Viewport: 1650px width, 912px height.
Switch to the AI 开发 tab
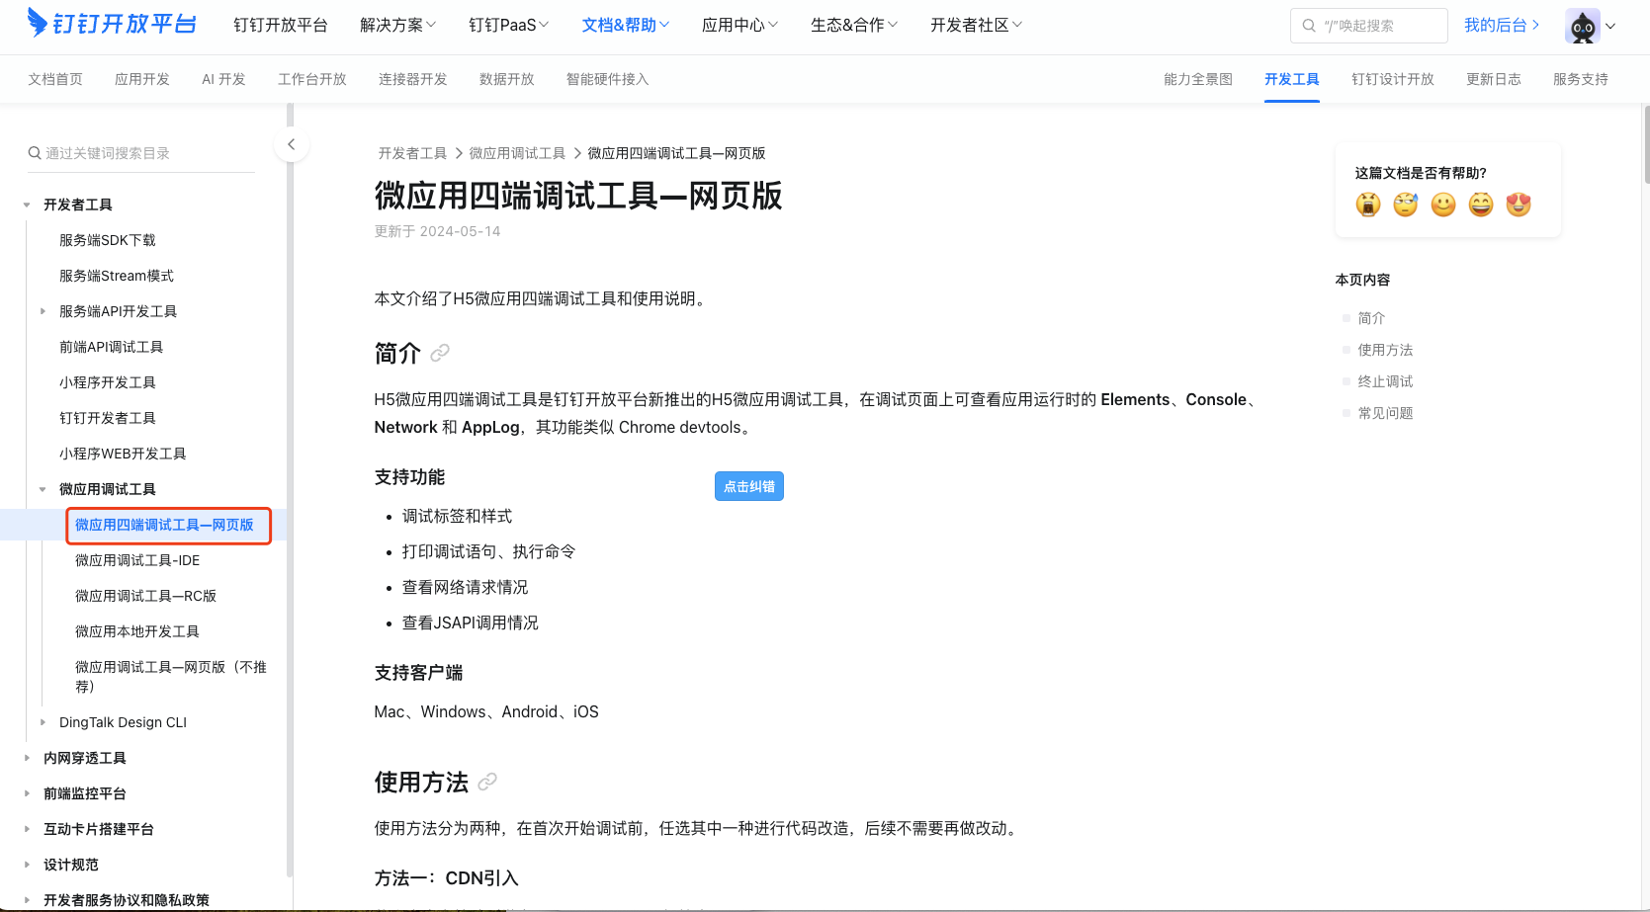pyautogui.click(x=223, y=79)
